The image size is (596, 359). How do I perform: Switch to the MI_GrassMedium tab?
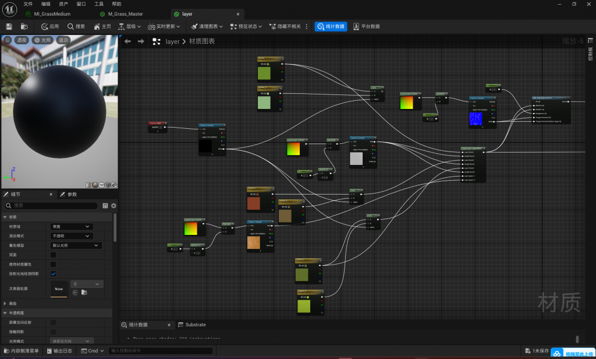48,14
